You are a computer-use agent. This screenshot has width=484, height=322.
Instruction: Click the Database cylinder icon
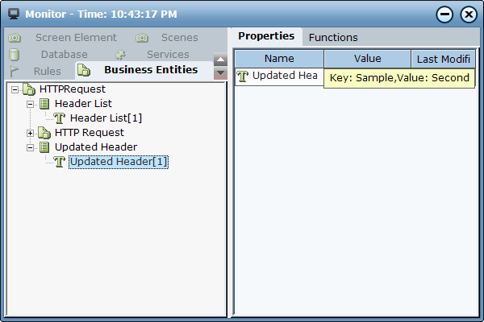tap(15, 55)
